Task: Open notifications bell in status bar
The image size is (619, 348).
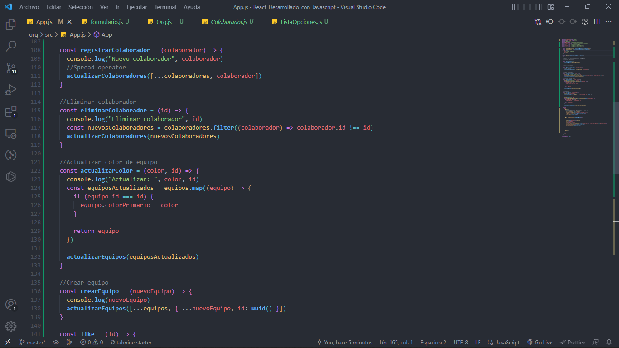Action: (609, 343)
